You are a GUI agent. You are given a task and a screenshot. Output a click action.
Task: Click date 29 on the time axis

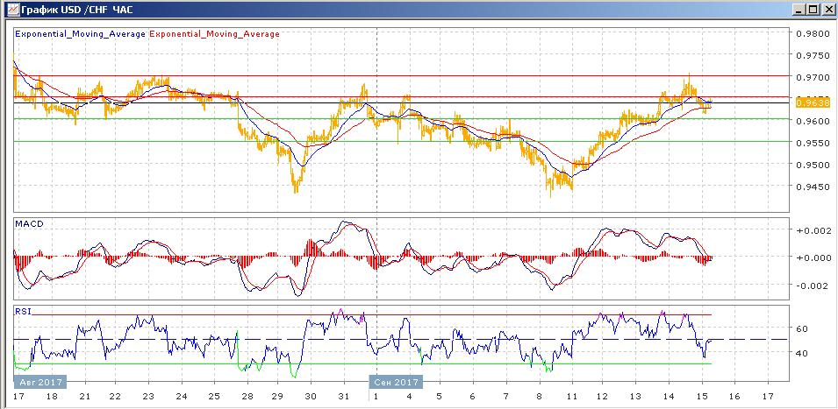coord(278,397)
